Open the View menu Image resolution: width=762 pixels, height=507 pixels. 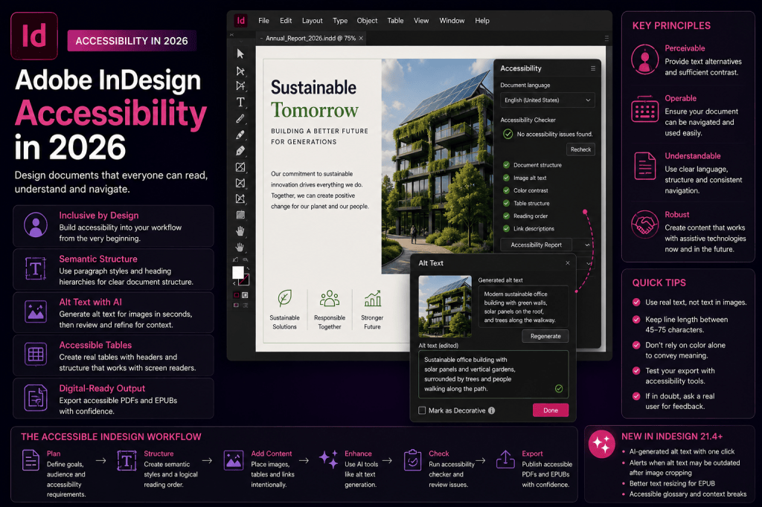(421, 20)
